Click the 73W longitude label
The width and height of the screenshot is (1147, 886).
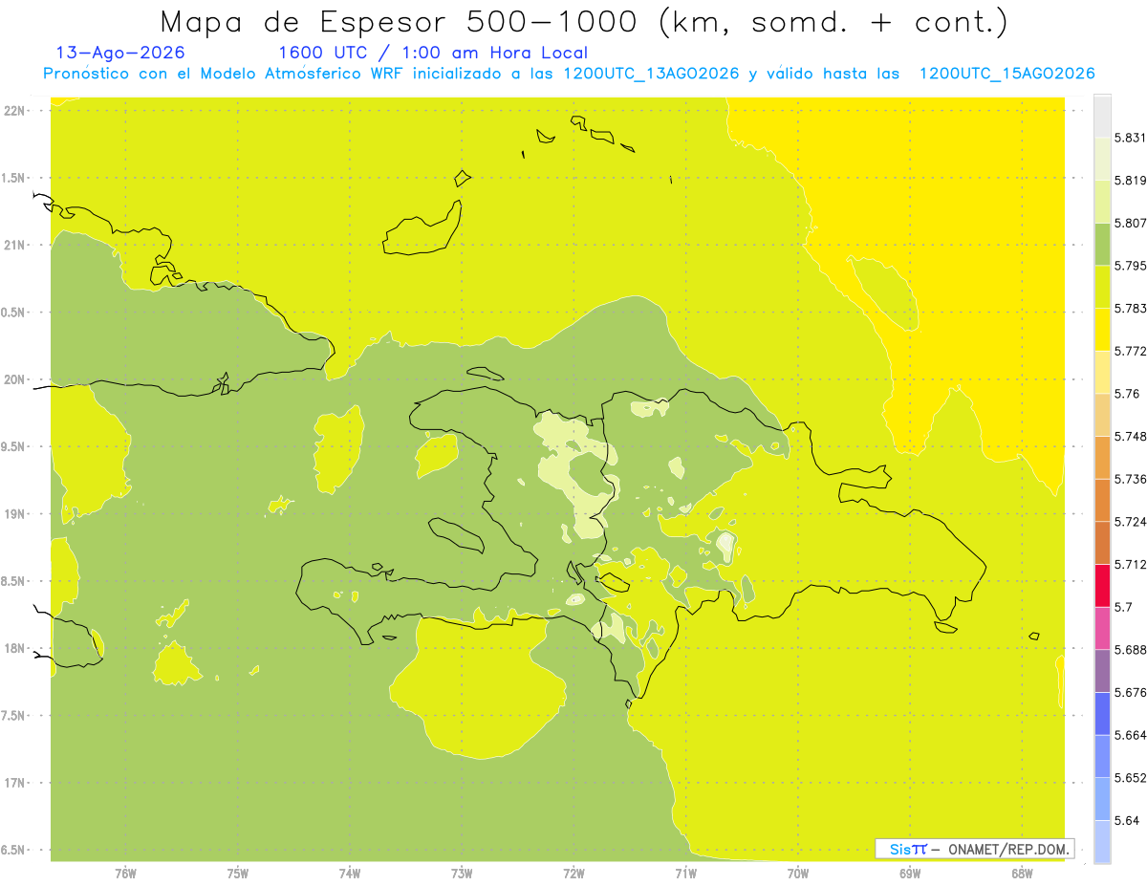(462, 873)
